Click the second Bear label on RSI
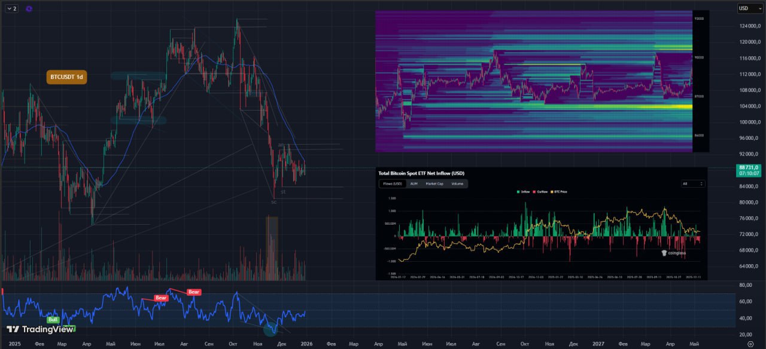The image size is (766, 349). tap(194, 292)
